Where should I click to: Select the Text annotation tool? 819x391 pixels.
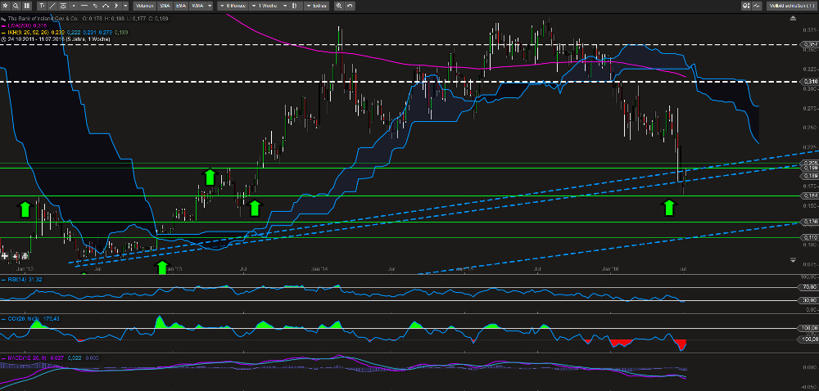pos(42,6)
